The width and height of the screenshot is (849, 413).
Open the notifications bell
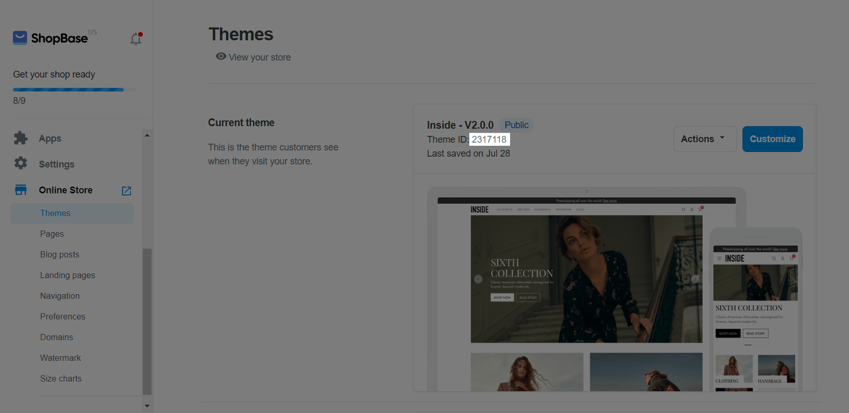pos(136,39)
